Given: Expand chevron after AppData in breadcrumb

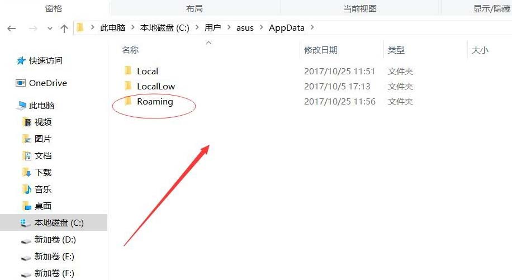Looking at the screenshot, I should click(312, 28).
